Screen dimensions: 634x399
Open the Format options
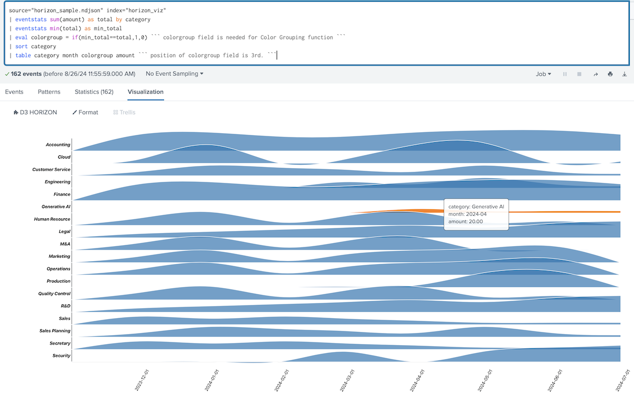coord(85,113)
